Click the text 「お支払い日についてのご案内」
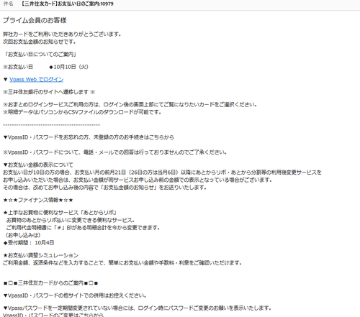This screenshot has height=317, width=360. (x=40, y=54)
